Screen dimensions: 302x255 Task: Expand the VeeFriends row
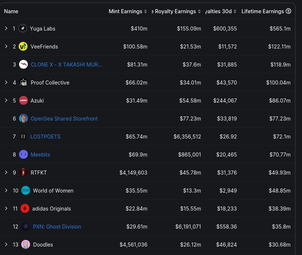[x=6, y=46]
